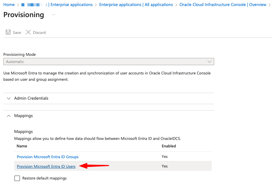Click the Provisioning page title
Screen dimensions: 272x187
click(x=23, y=15)
